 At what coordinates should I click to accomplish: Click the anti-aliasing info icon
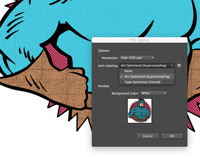(179, 66)
